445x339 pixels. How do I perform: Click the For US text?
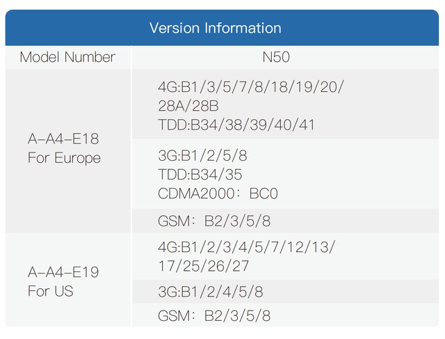[51, 291]
